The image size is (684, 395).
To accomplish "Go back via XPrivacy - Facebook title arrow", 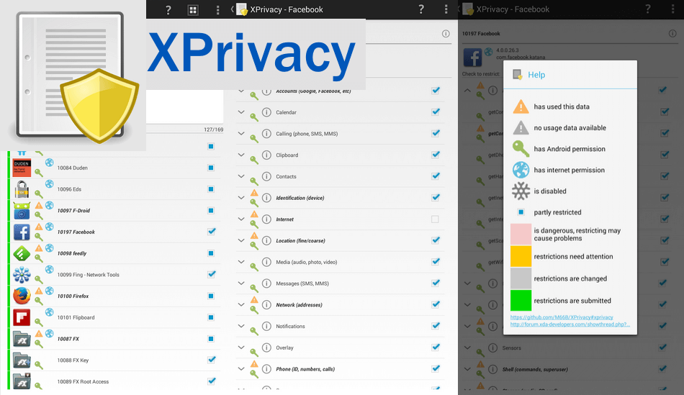I will (x=233, y=9).
